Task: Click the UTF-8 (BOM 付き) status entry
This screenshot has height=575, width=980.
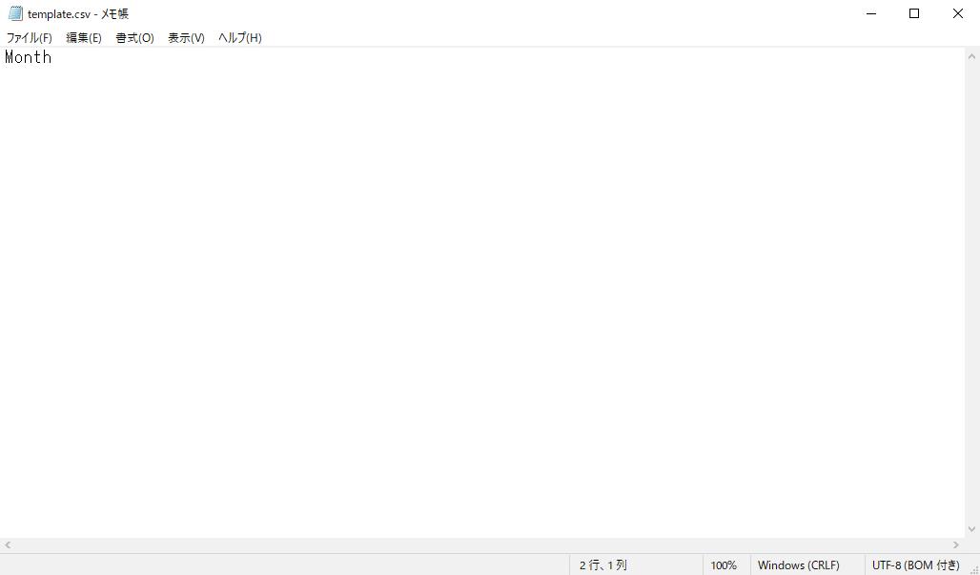Action: pyautogui.click(x=915, y=565)
